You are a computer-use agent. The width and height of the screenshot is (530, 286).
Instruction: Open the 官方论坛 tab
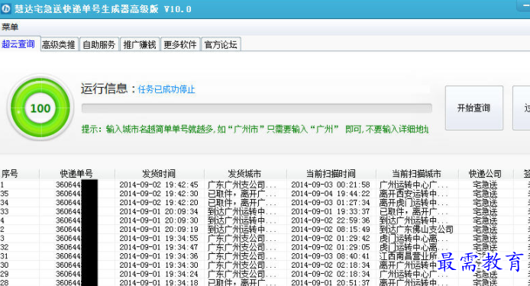click(221, 44)
